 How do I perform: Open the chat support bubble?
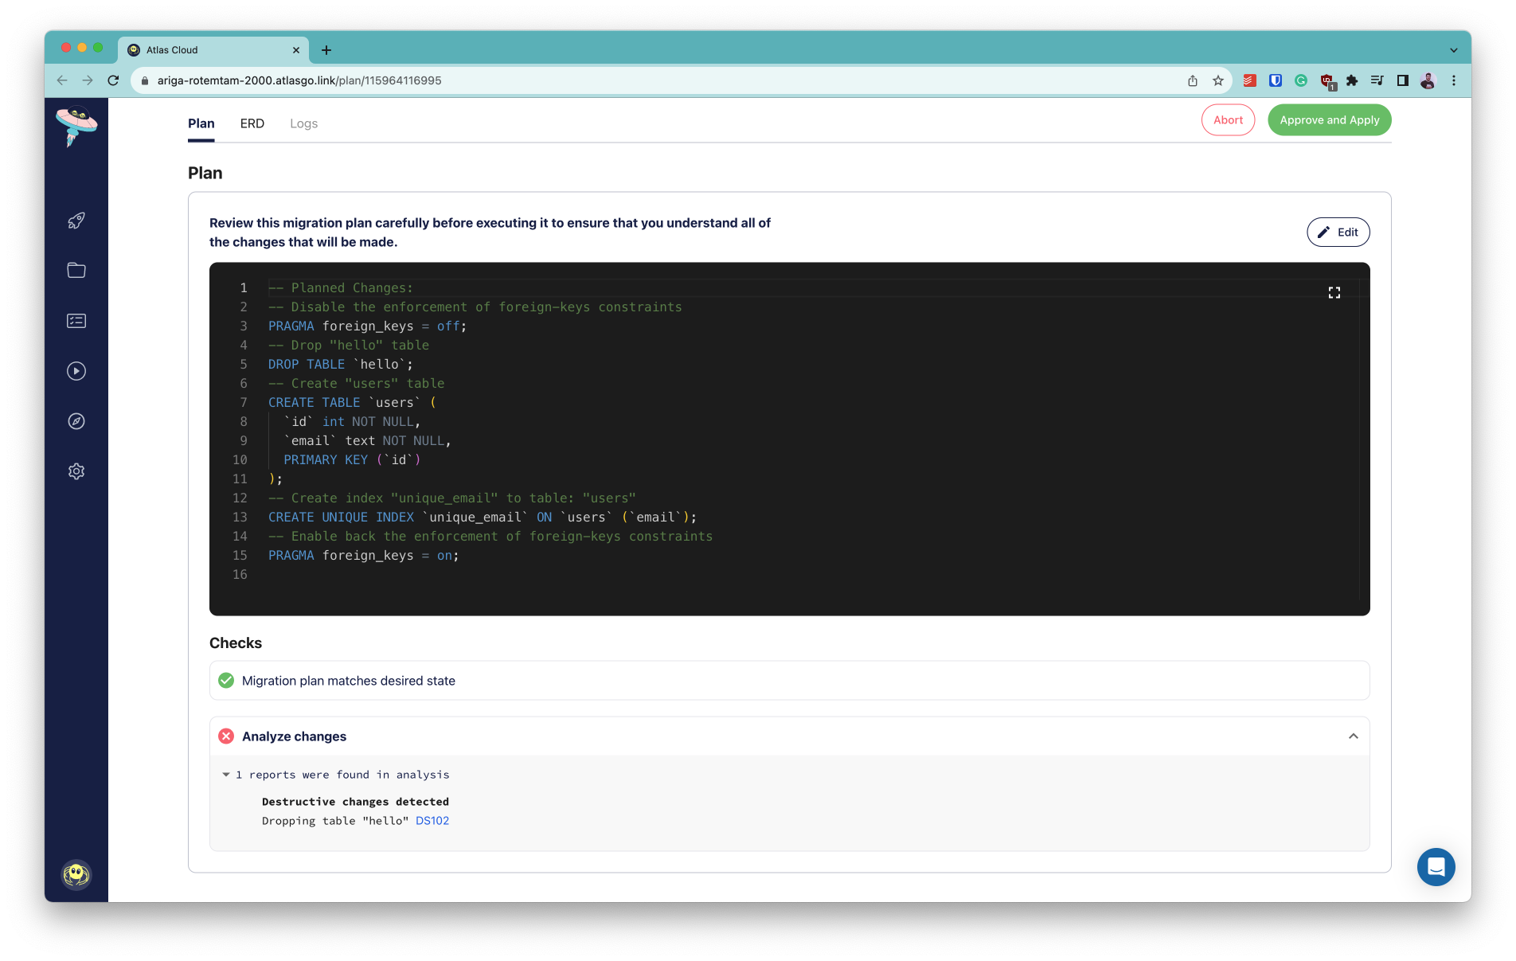coord(1436,867)
